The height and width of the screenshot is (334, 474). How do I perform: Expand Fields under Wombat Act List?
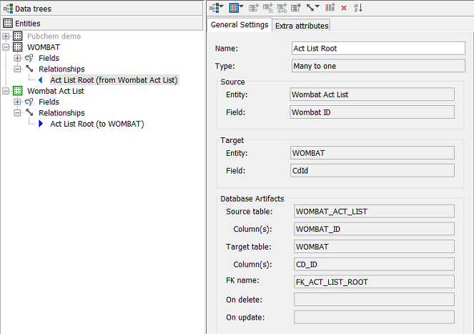tap(18, 102)
